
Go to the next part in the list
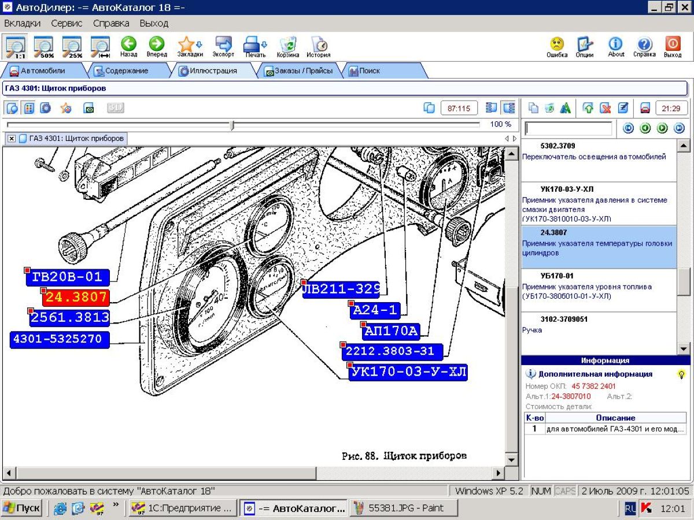tap(662, 128)
